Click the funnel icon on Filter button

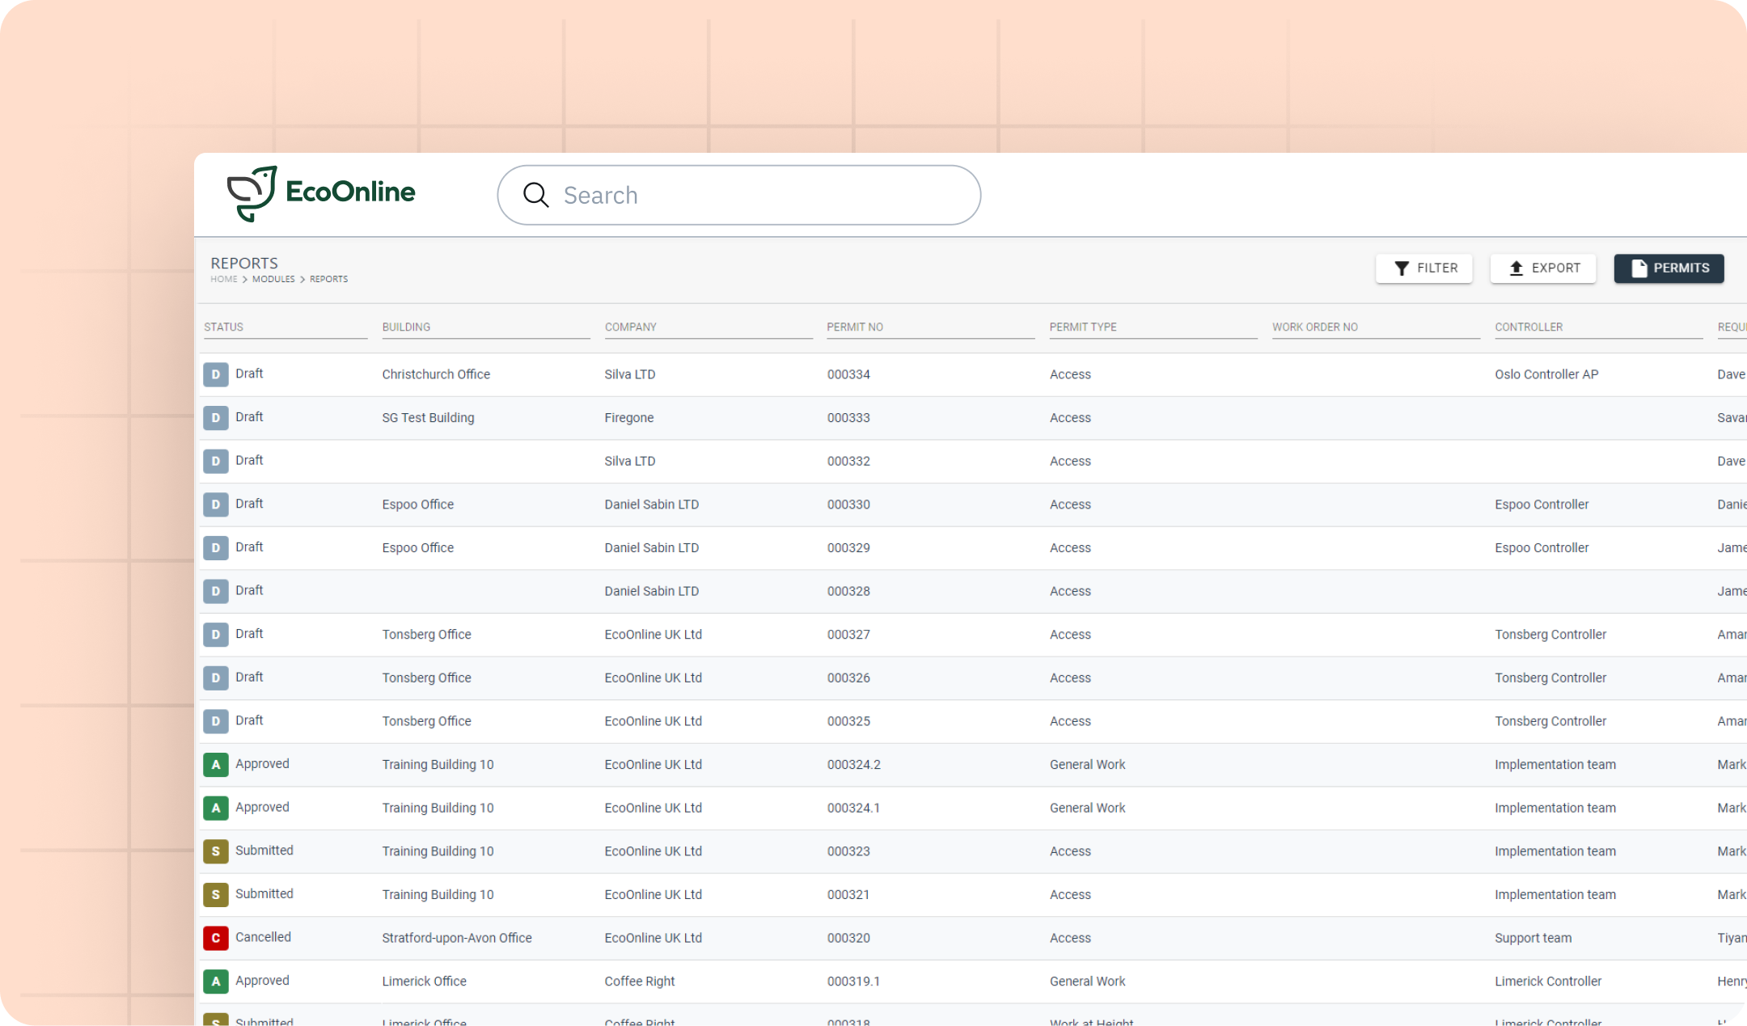pyautogui.click(x=1402, y=268)
